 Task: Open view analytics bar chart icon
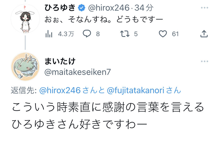(49, 34)
